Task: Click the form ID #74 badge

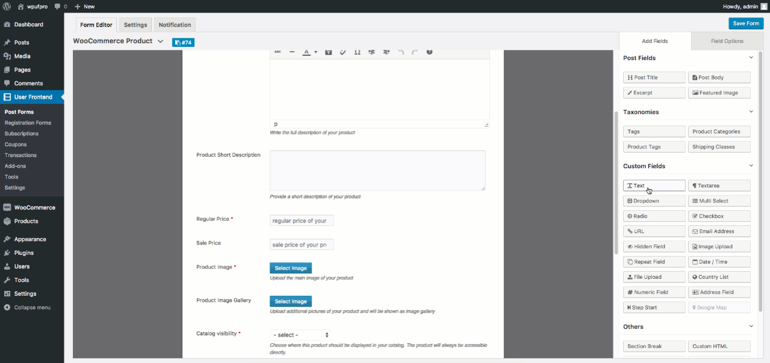Action: tap(183, 42)
